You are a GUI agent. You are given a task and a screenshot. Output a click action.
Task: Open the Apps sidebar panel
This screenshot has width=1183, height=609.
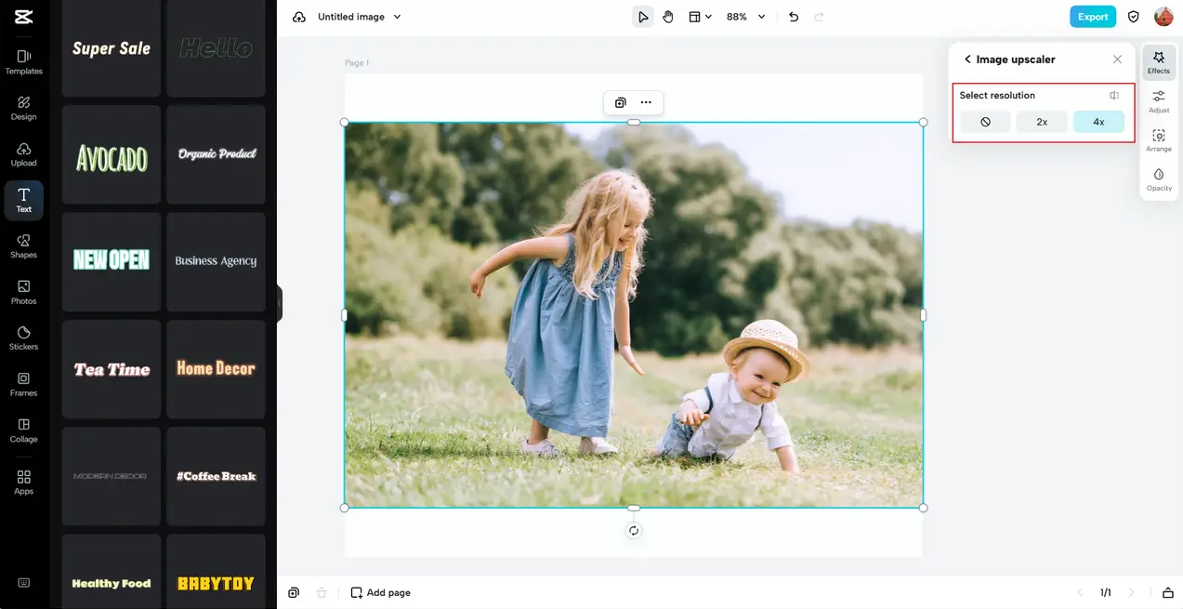(x=23, y=482)
